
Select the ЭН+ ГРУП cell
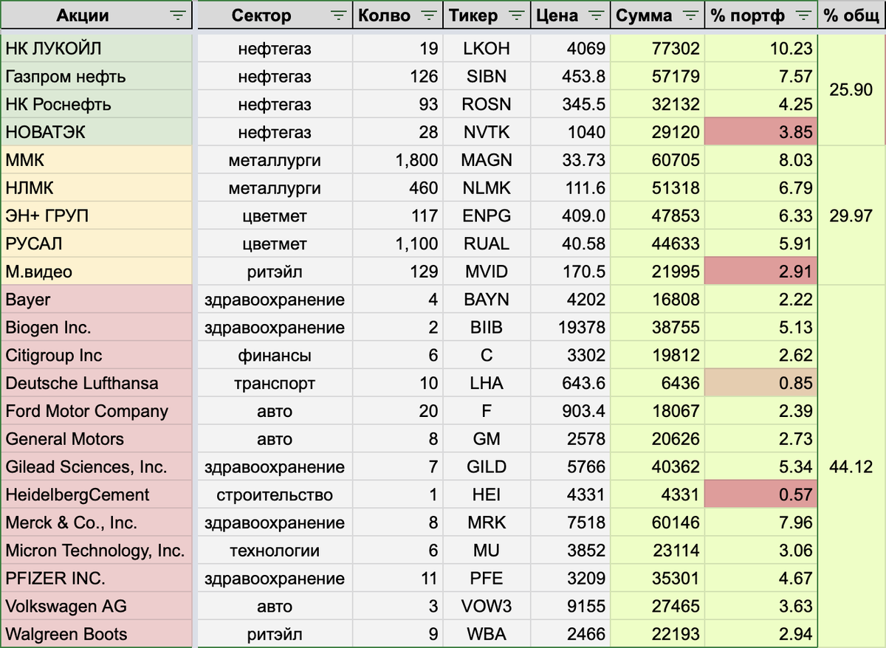coord(97,216)
